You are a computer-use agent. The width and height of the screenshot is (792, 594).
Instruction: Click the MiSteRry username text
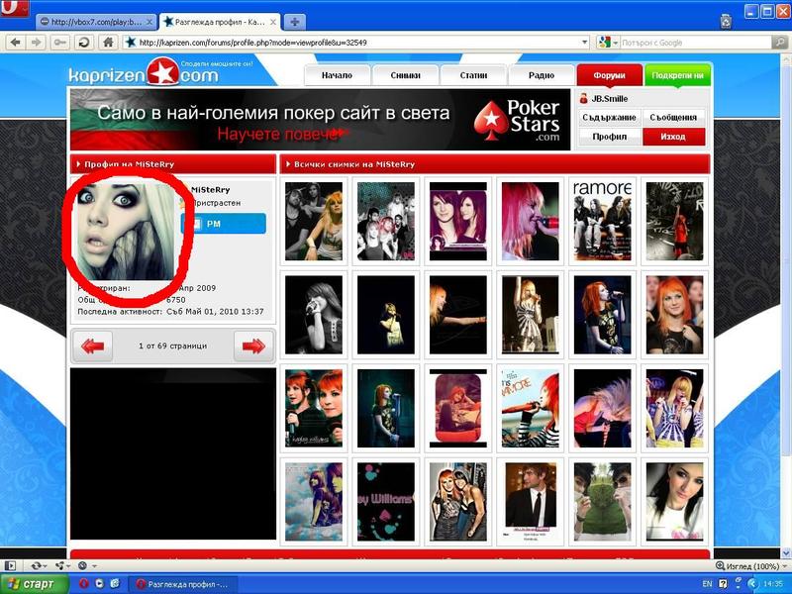point(210,190)
